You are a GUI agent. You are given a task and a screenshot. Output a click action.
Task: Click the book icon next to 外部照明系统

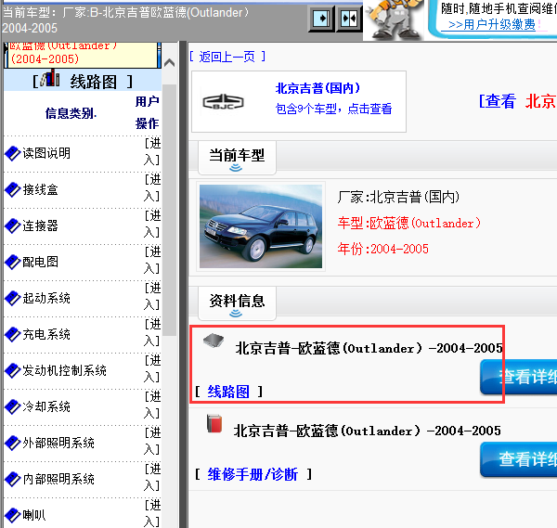click(13, 444)
